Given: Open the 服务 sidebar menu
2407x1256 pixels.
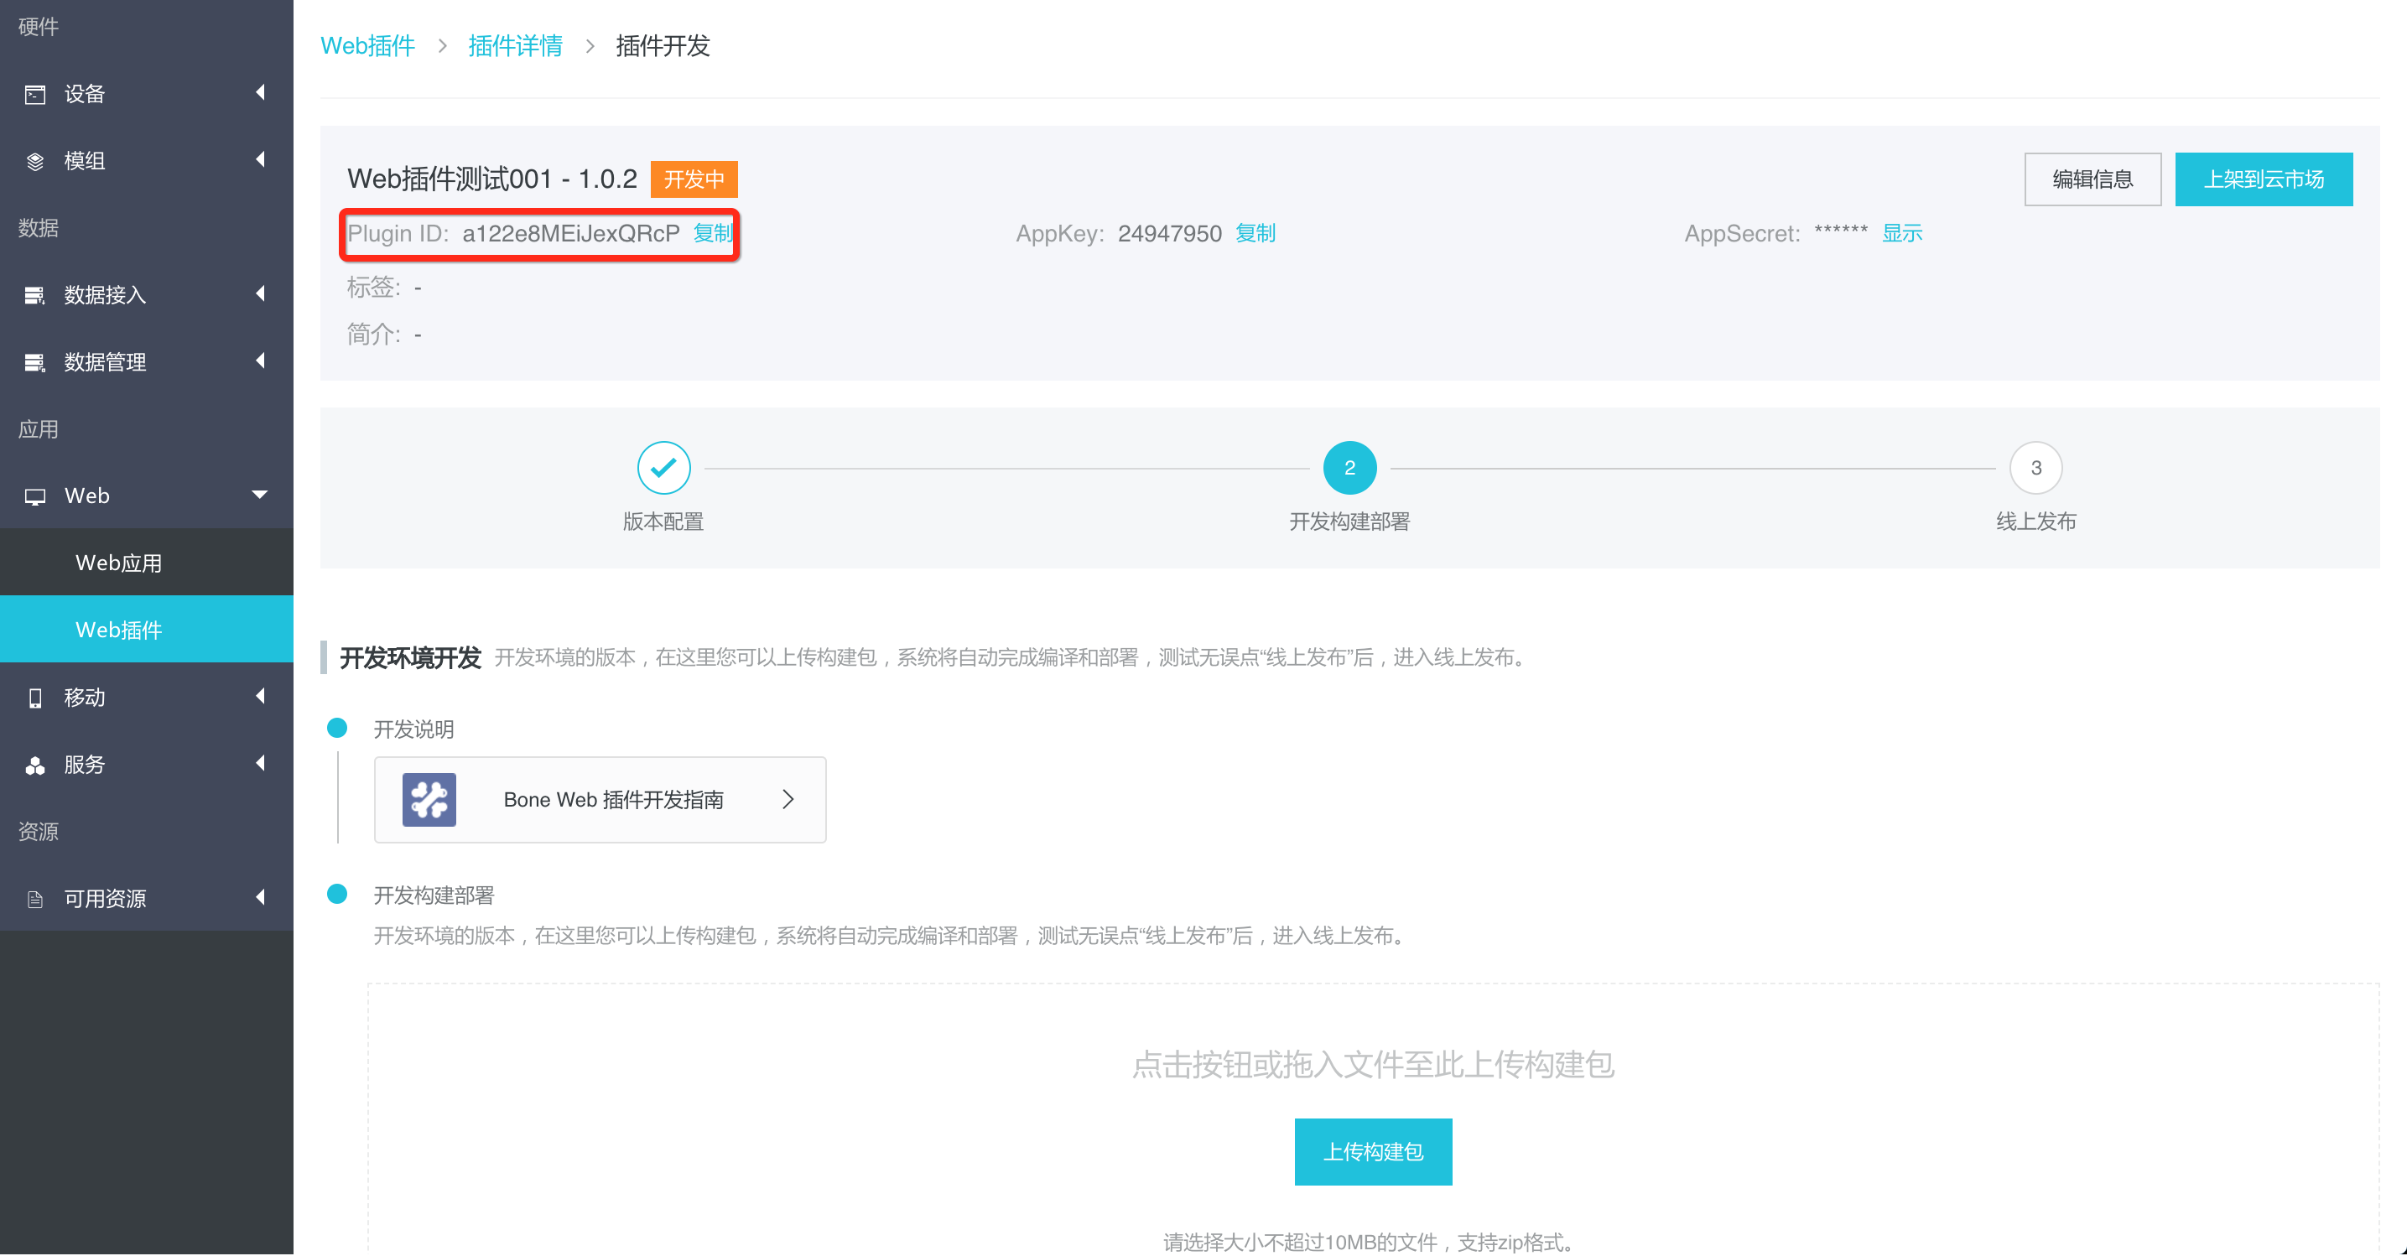Looking at the screenshot, I should (147, 766).
